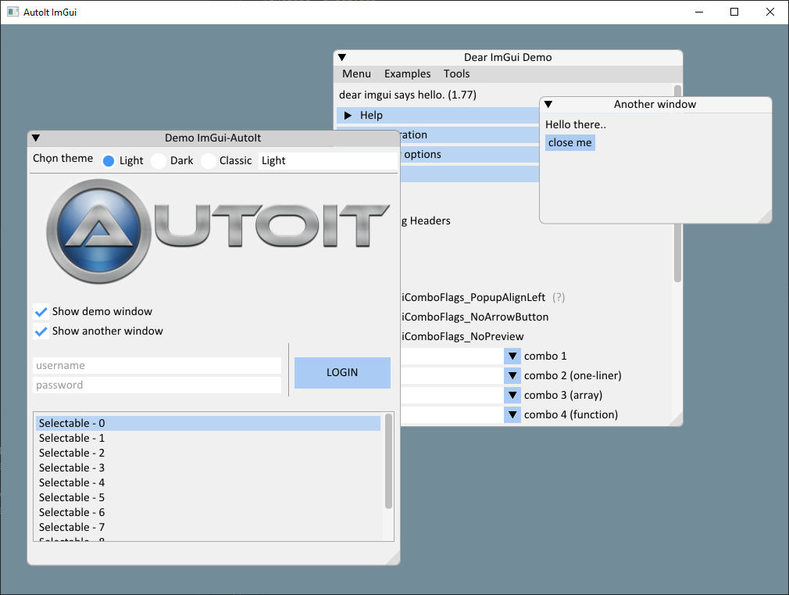Uncheck Show another window
The width and height of the screenshot is (789, 595).
click(41, 331)
